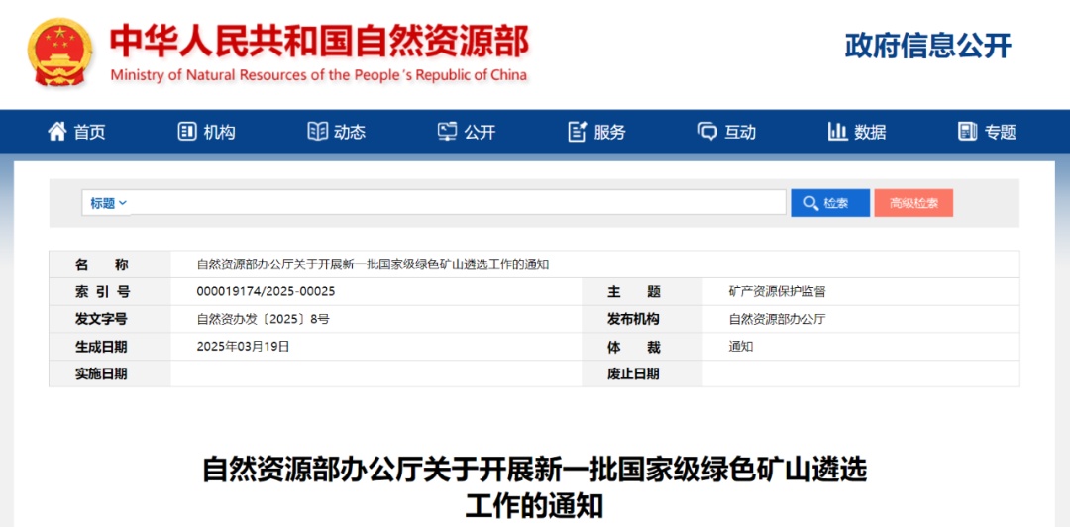Open the 首页 navigation menu item

pyautogui.click(x=89, y=132)
